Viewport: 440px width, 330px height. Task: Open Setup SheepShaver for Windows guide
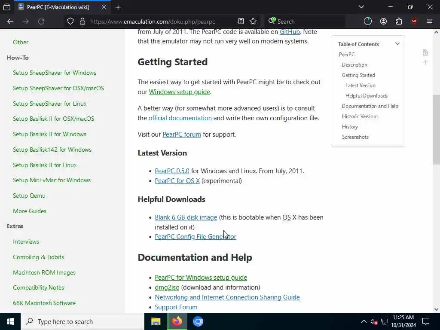click(x=55, y=73)
